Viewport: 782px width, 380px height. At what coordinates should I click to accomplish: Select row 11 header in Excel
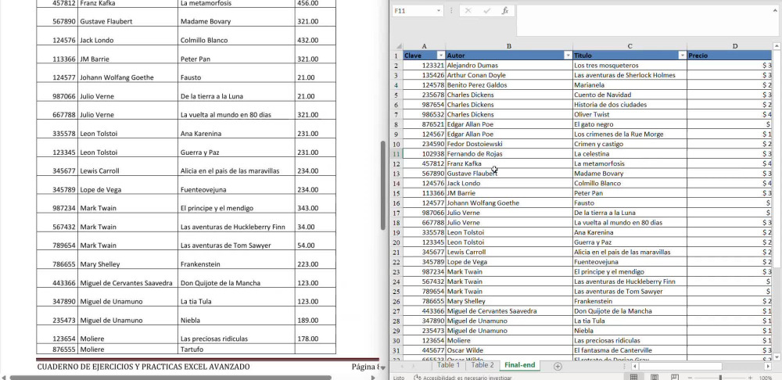pyautogui.click(x=396, y=153)
